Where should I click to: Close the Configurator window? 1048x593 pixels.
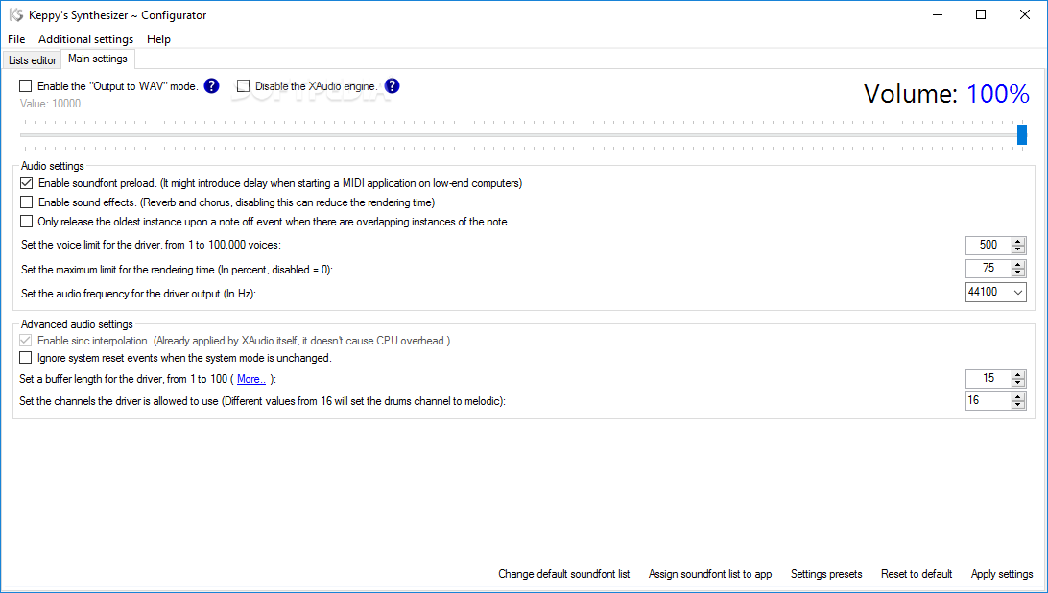tap(1025, 14)
